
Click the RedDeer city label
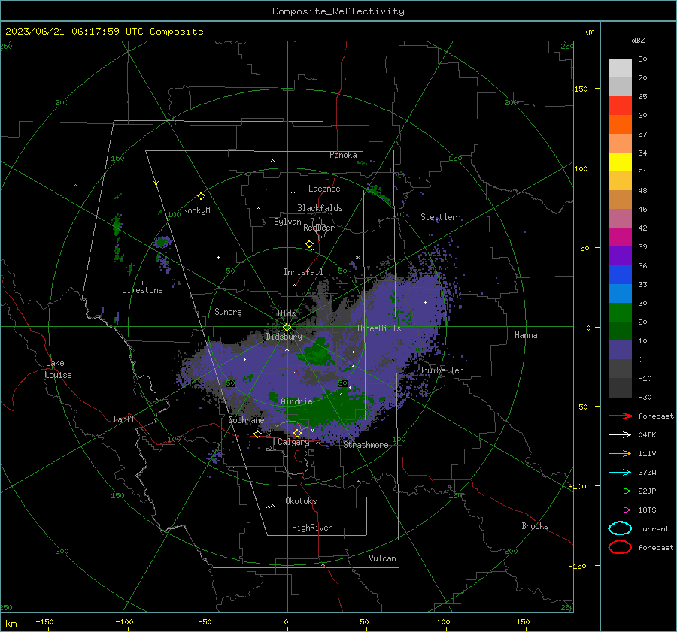(x=319, y=228)
